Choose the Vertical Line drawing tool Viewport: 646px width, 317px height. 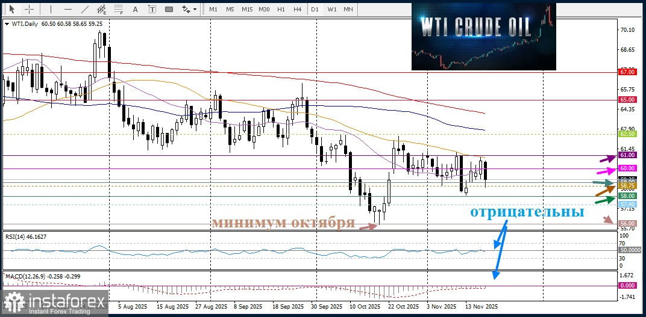(51, 9)
